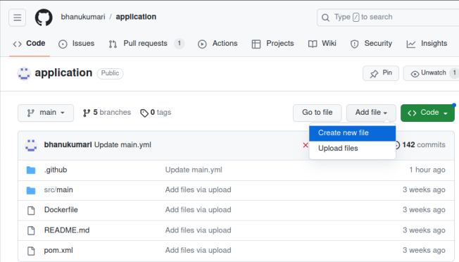Screen dimensions: 459x262
Task: View the 0 tags link
Action: pyautogui.click(x=156, y=113)
